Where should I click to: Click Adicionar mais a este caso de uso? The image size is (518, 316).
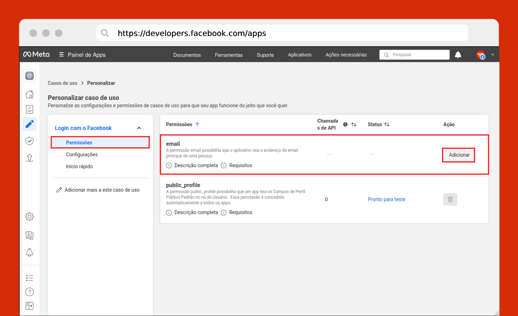pos(102,190)
